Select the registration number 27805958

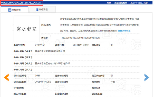40,45
